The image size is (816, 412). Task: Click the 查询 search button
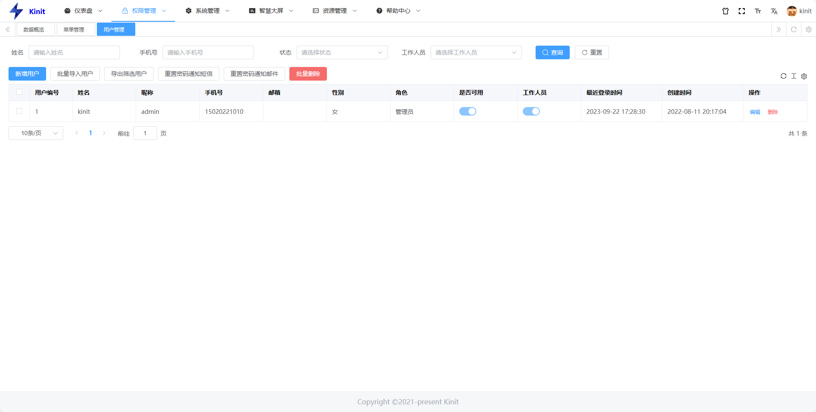pyautogui.click(x=553, y=52)
